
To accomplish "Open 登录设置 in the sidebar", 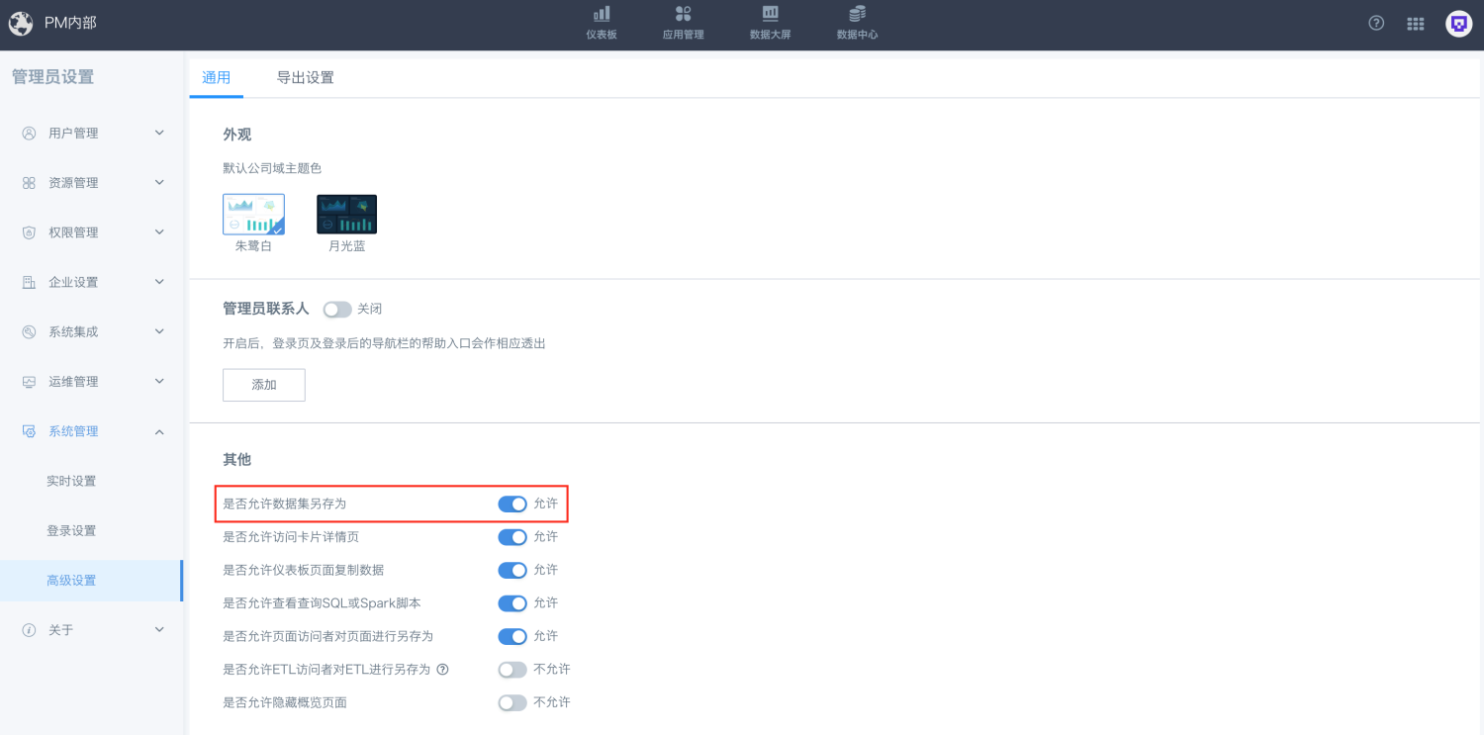I will point(71,531).
